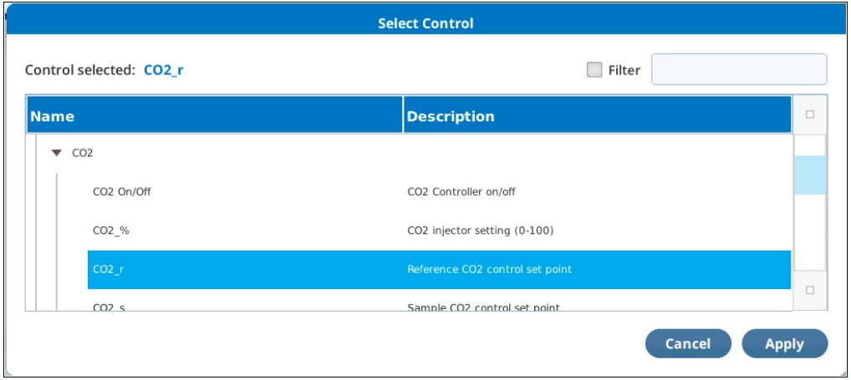Screen dimensions: 851x380
Task: Click the scrollbar down arrow button
Action: click(810, 290)
